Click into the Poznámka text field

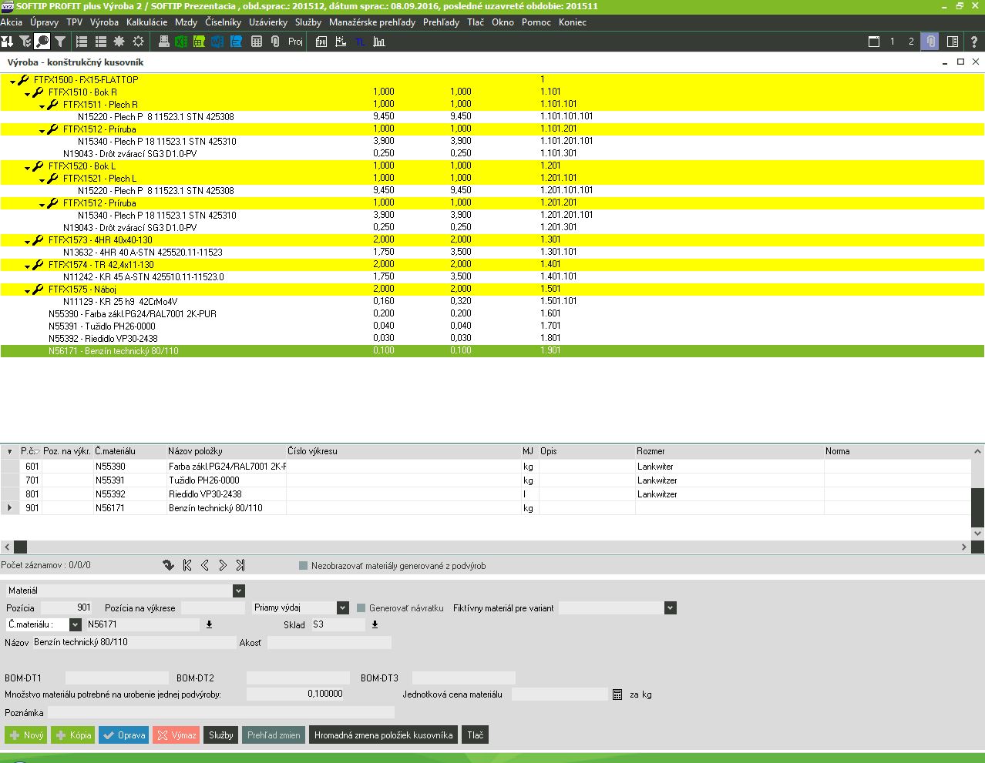coord(220,713)
